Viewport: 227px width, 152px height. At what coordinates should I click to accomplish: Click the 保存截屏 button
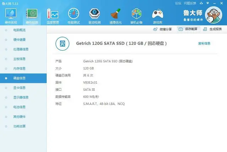click(188, 29)
